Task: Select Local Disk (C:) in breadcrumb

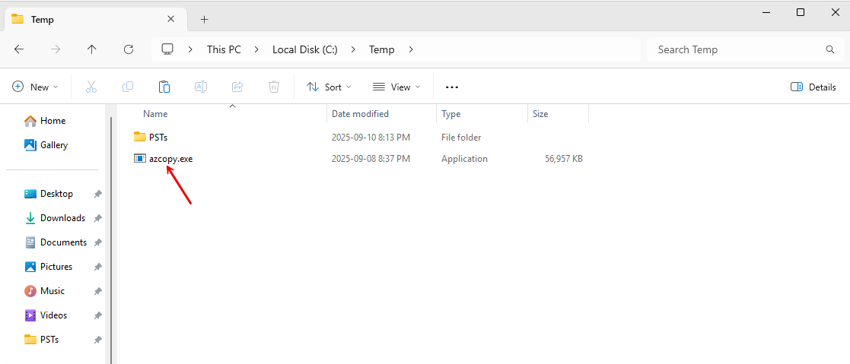Action: click(304, 49)
